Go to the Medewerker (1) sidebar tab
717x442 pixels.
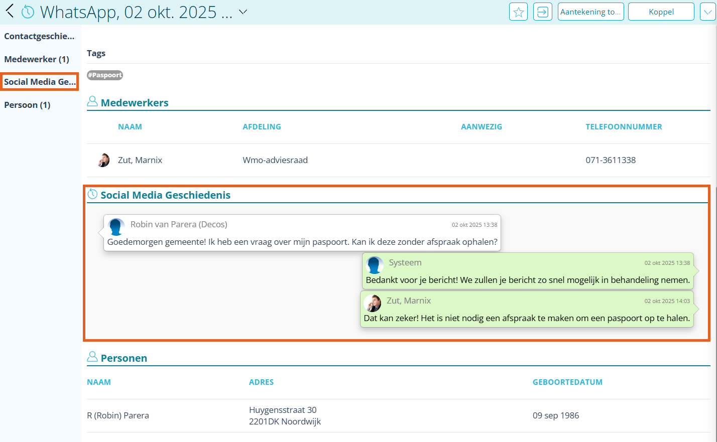[x=37, y=59]
